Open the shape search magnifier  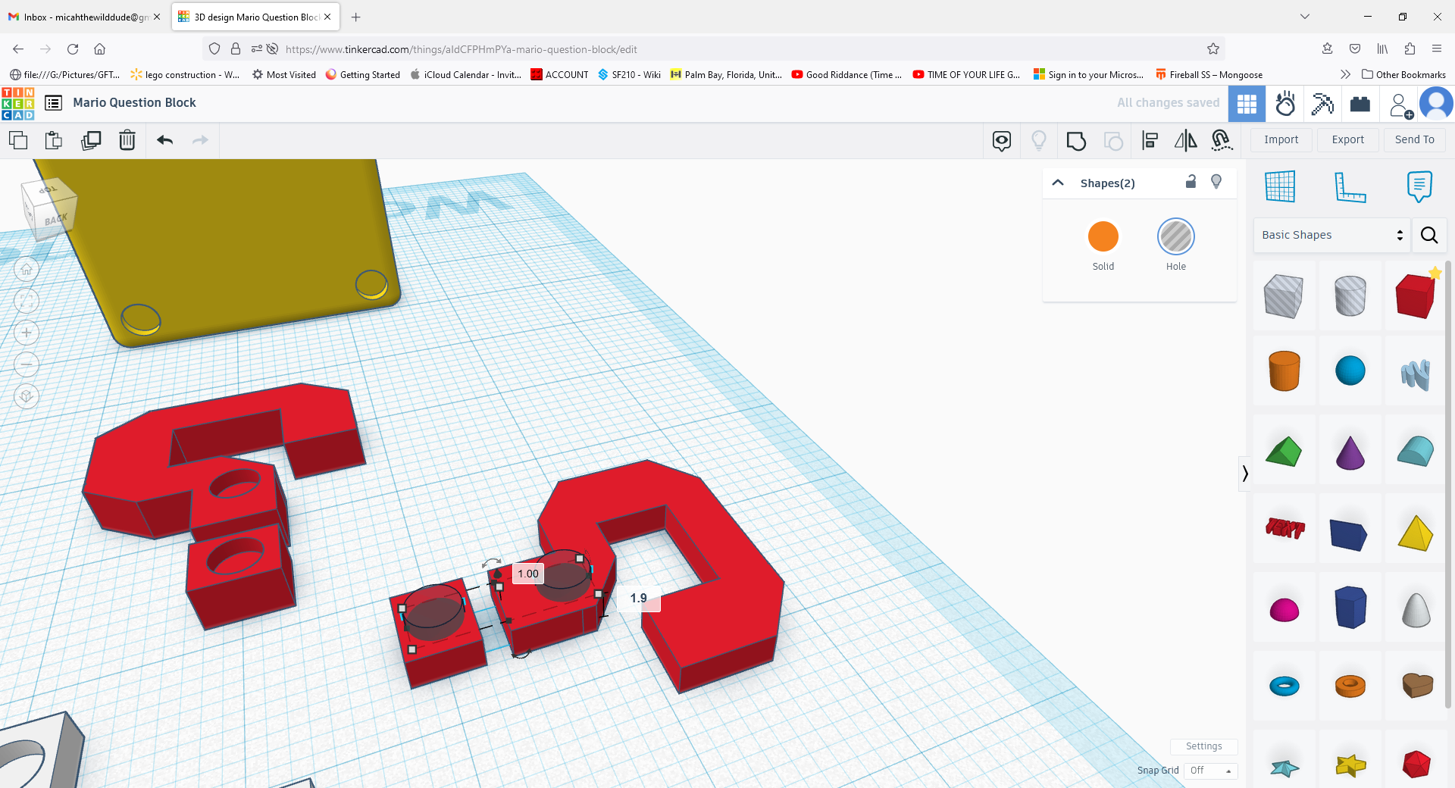pyautogui.click(x=1429, y=235)
